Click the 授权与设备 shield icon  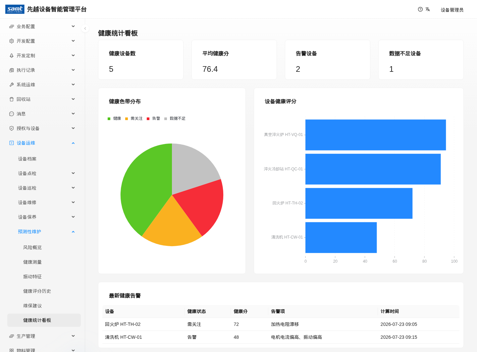click(x=12, y=128)
